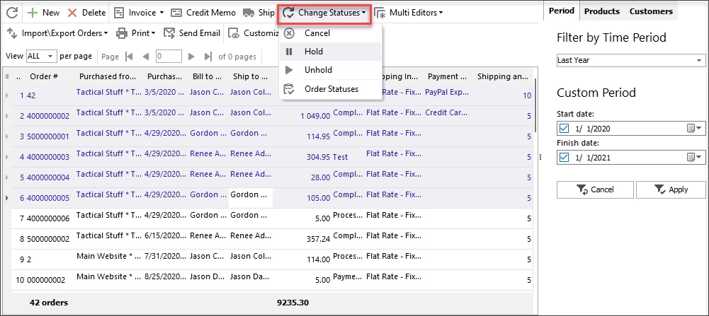Click the Import\Export Orders arrows icon

(12, 33)
